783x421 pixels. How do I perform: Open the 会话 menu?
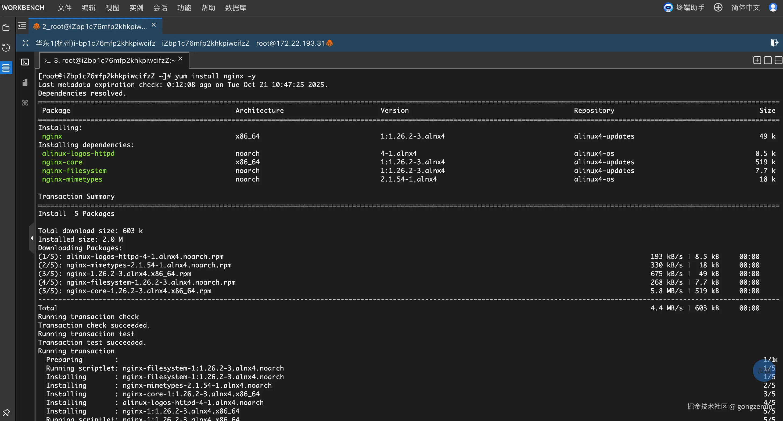(x=160, y=8)
